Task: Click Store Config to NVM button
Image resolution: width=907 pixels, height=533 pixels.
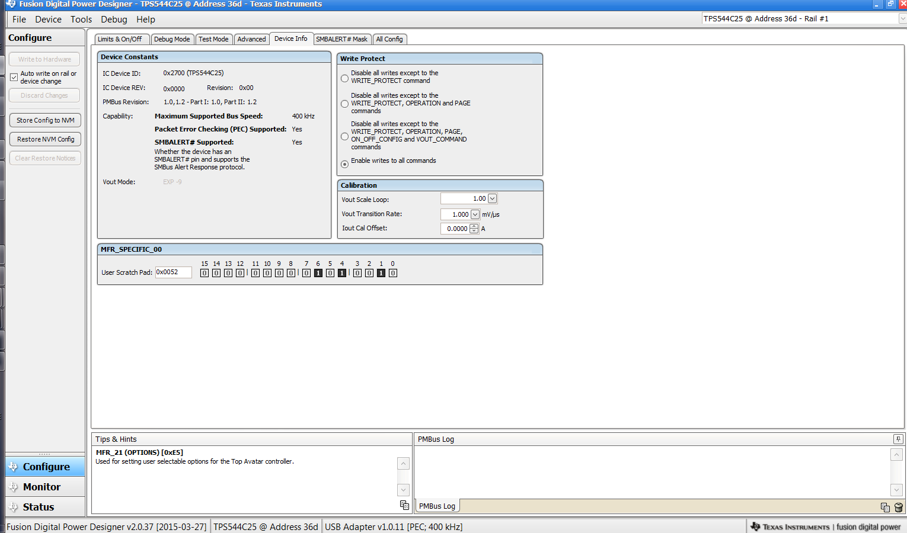Action: 46,120
